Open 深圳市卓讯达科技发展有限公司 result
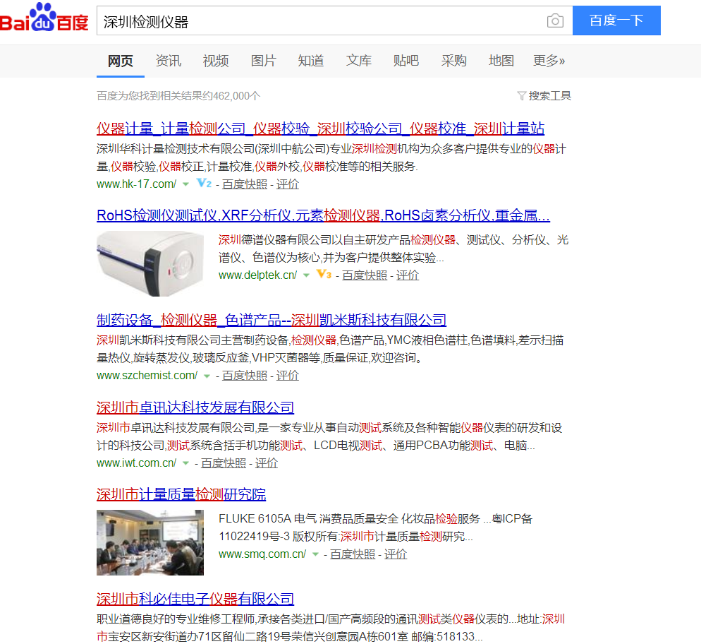 [195, 407]
